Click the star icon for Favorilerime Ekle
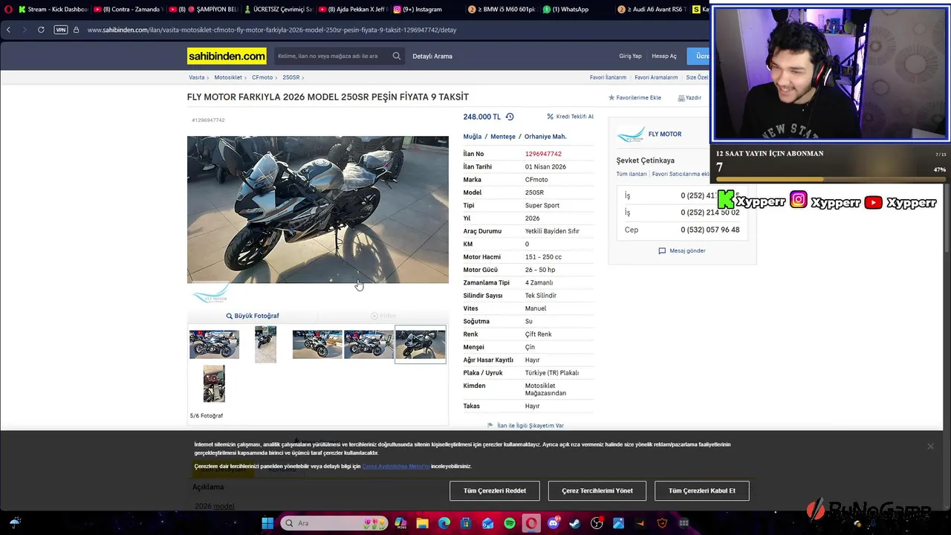 coord(611,97)
